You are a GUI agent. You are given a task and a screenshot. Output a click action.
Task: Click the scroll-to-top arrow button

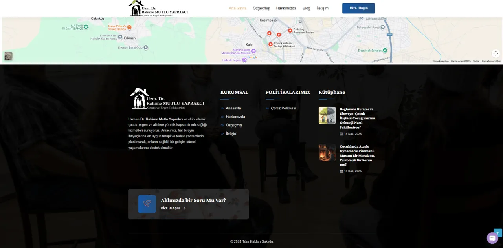coord(498,233)
